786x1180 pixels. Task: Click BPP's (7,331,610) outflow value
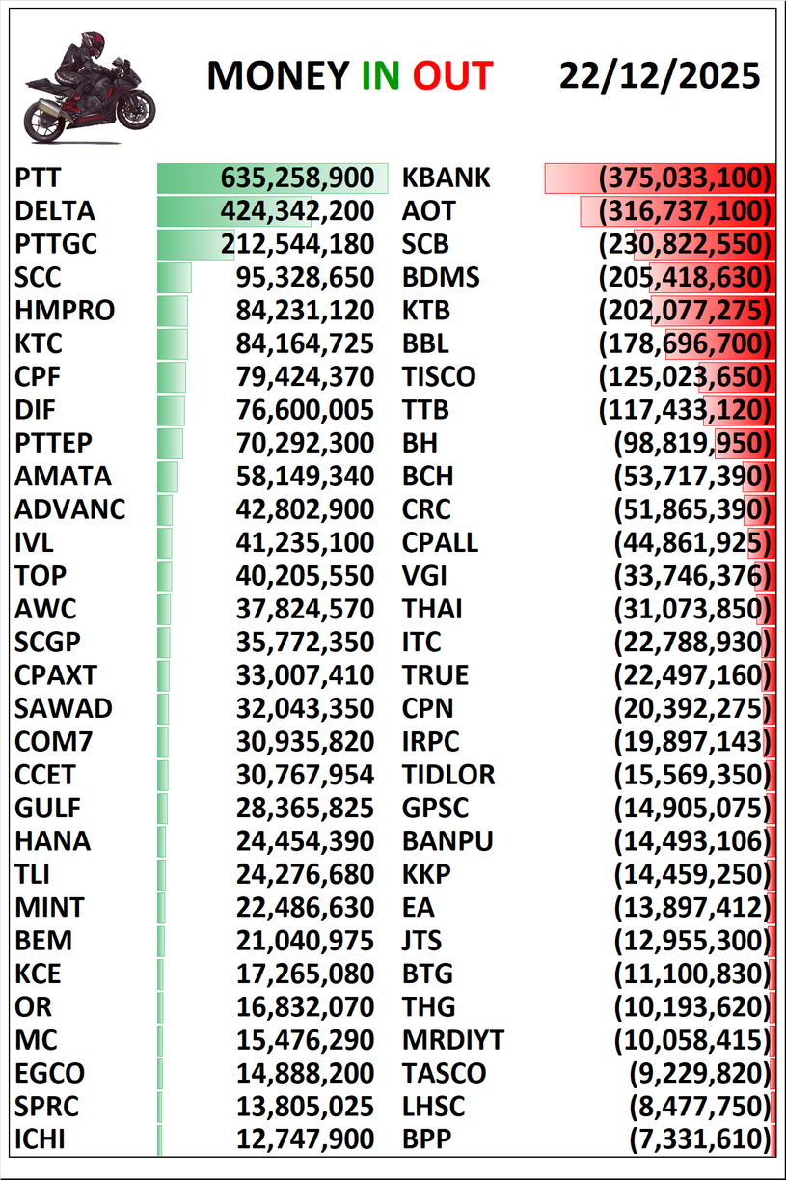tap(701, 1139)
